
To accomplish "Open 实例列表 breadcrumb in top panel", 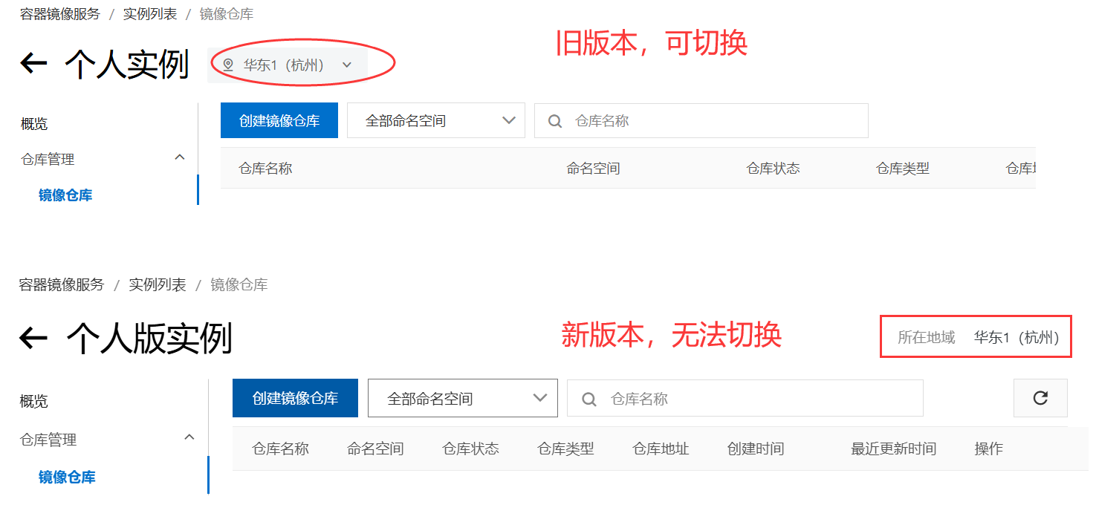I will pyautogui.click(x=150, y=13).
